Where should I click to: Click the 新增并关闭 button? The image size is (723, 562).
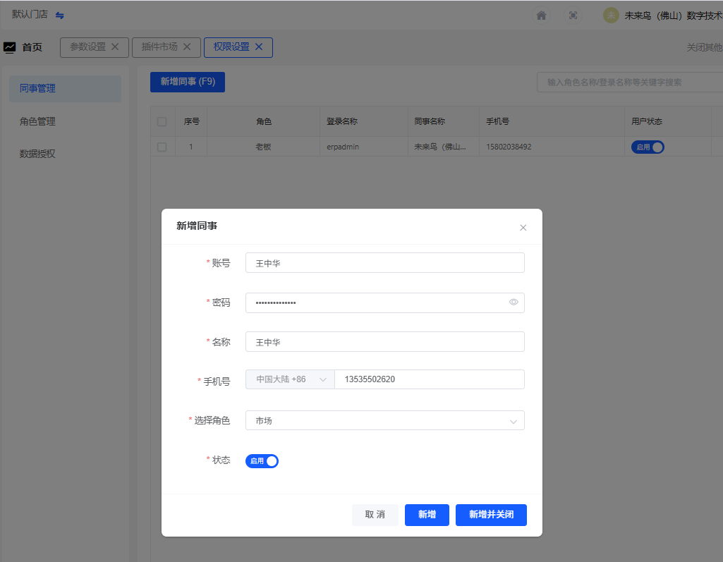pyautogui.click(x=491, y=515)
